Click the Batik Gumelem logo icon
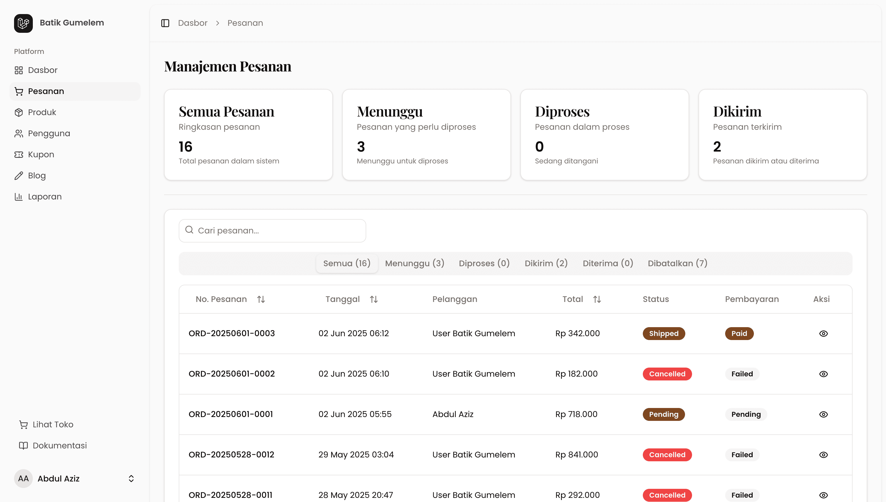This screenshot has height=502, width=886. coord(23,23)
